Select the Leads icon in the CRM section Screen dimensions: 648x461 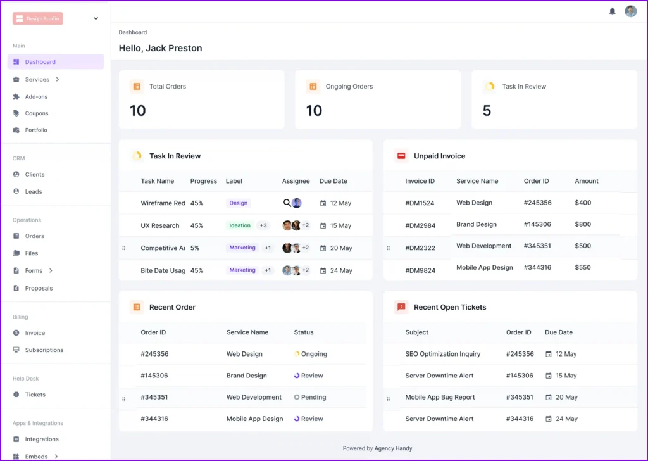tap(15, 191)
